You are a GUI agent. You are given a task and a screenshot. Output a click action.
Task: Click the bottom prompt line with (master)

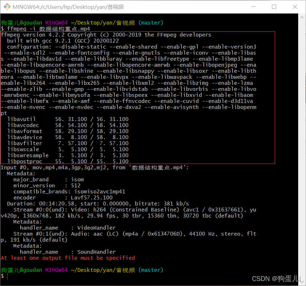82,270
